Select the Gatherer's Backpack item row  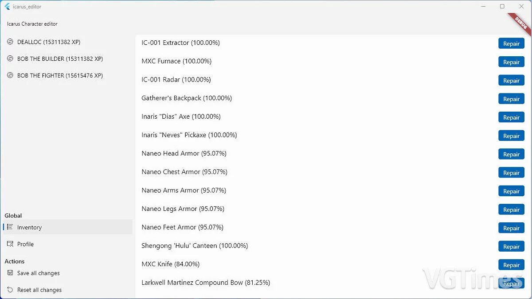click(x=187, y=98)
